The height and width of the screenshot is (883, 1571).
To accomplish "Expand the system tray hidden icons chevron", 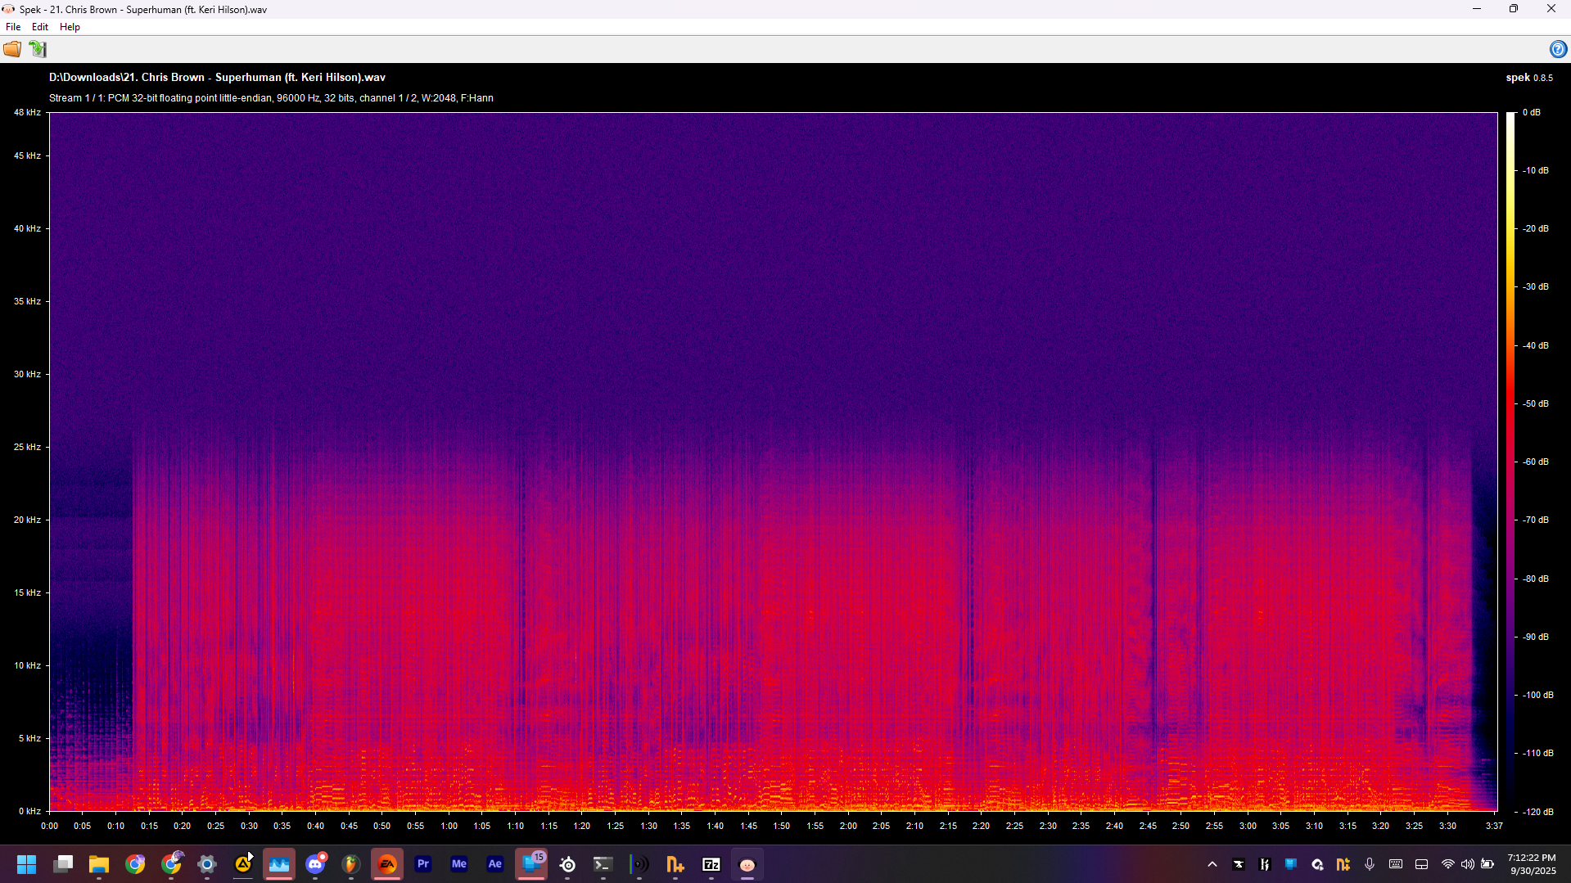I will 1212,864.
